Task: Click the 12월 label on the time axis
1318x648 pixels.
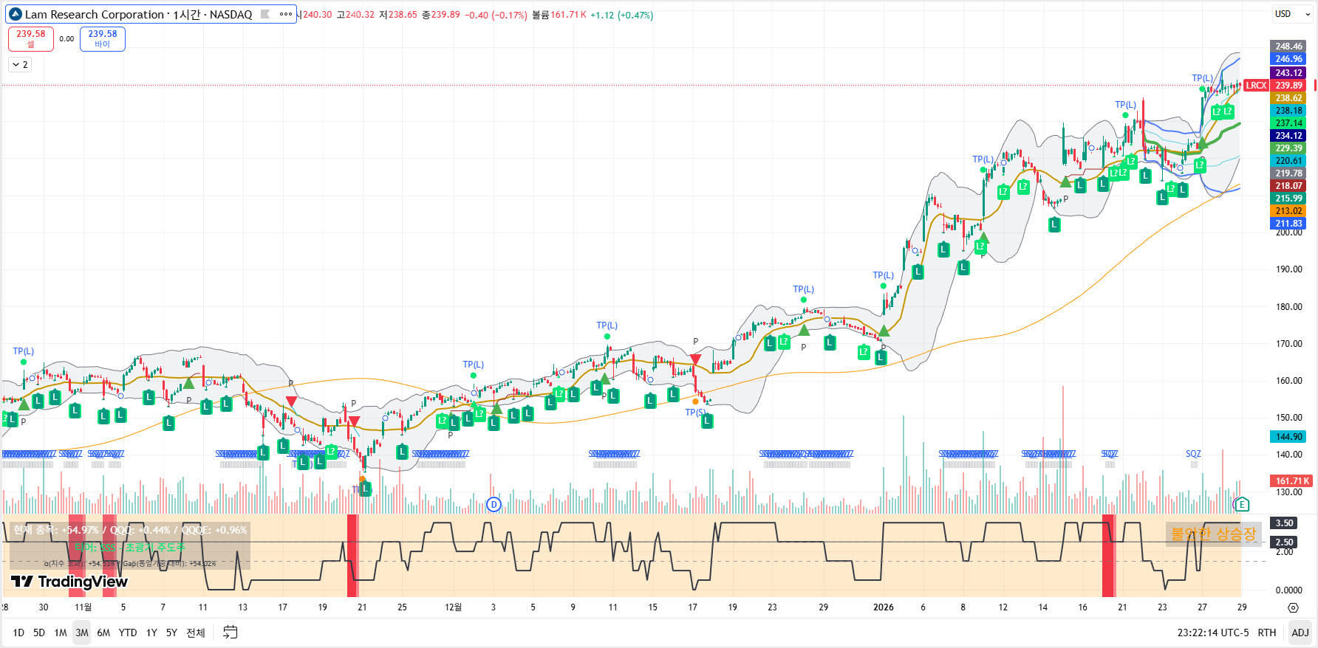Action: [x=453, y=607]
